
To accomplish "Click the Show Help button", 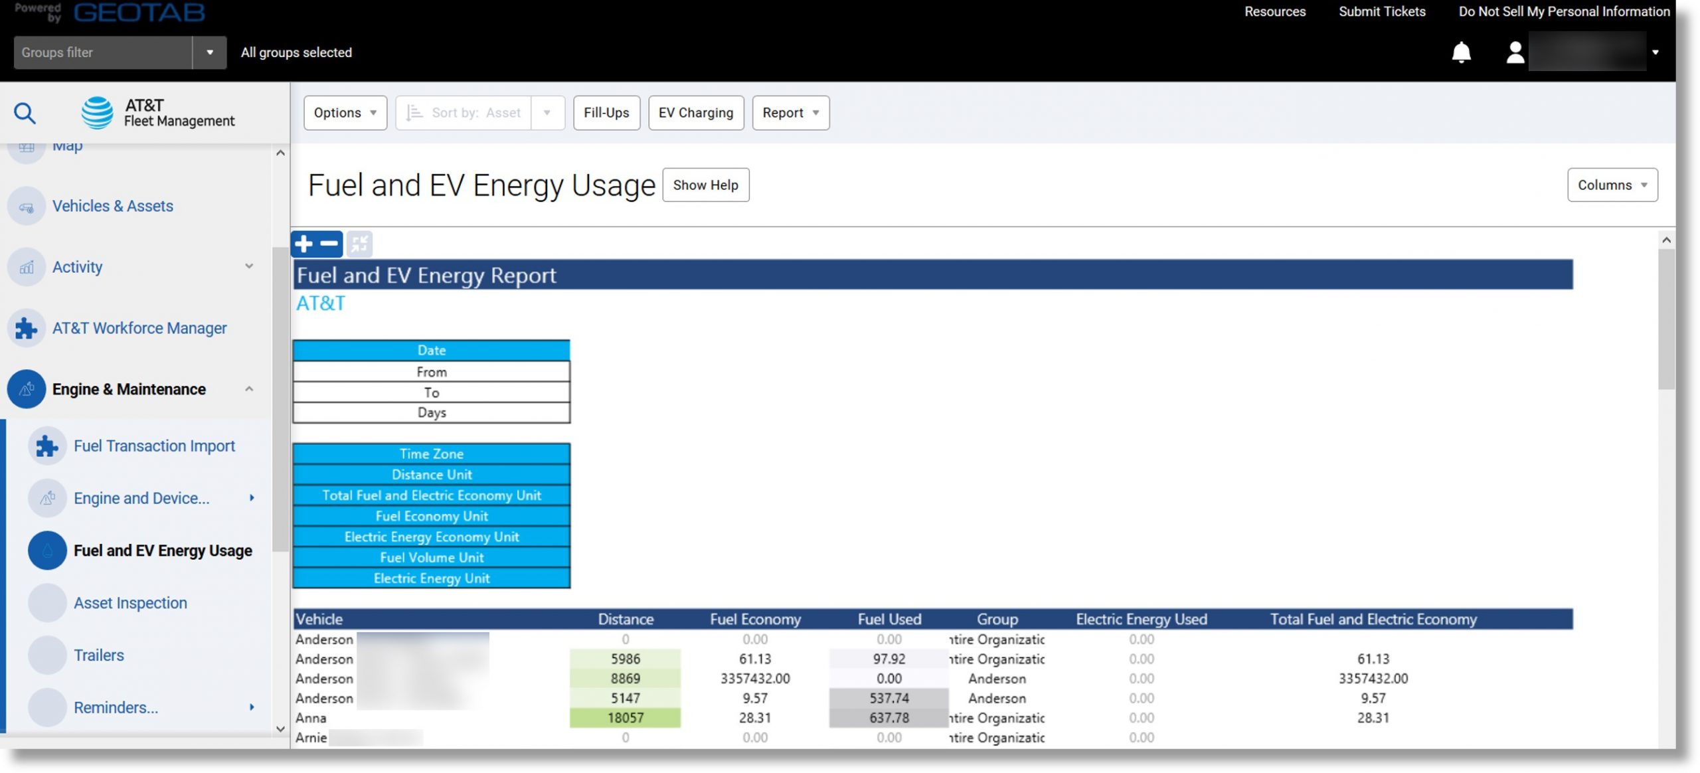I will (x=706, y=185).
